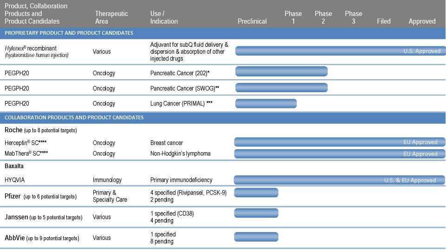Click the Therapeutic Area column header
Screen dimensions: 446x252
coord(111,18)
